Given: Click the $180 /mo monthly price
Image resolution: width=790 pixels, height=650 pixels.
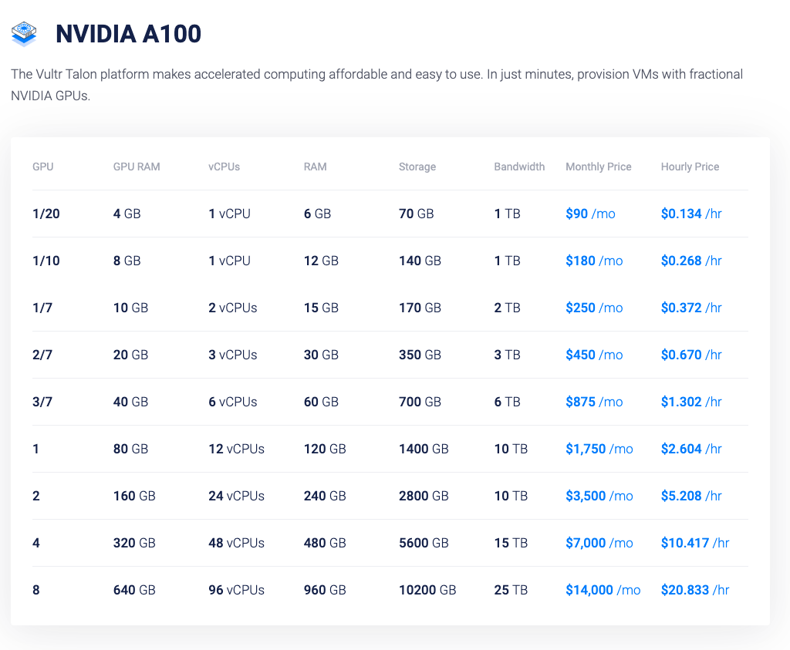Looking at the screenshot, I should (x=593, y=261).
